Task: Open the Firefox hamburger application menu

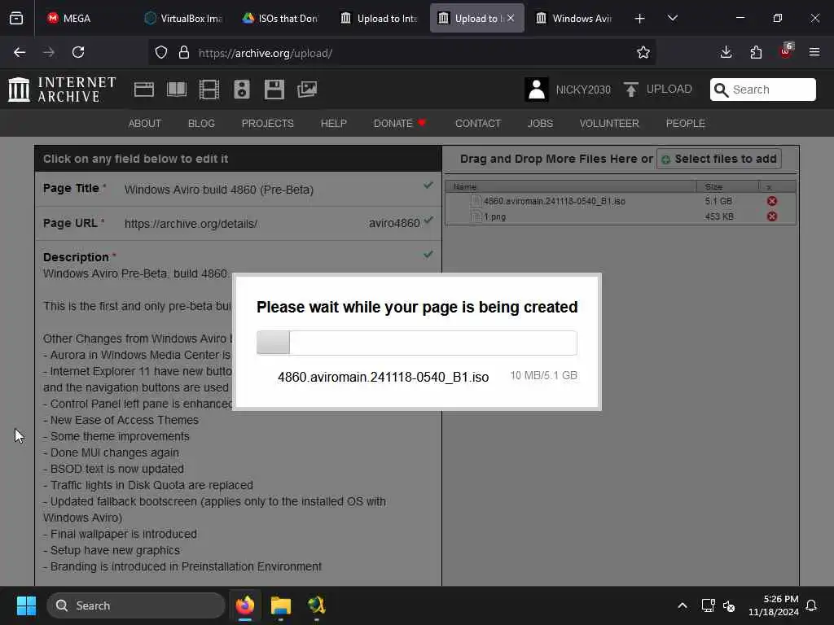Action: 814,52
